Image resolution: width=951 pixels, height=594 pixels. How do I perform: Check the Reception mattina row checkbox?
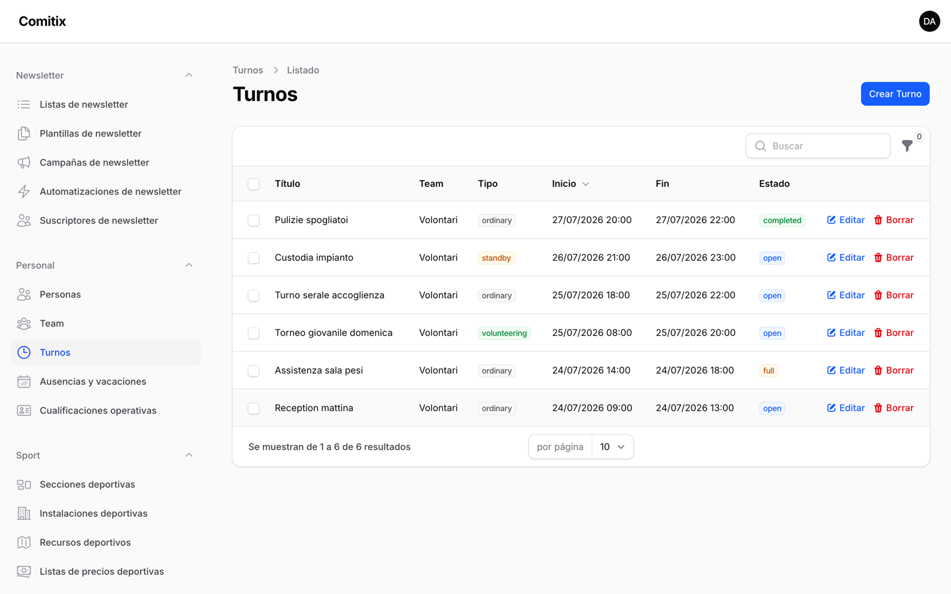pos(254,409)
